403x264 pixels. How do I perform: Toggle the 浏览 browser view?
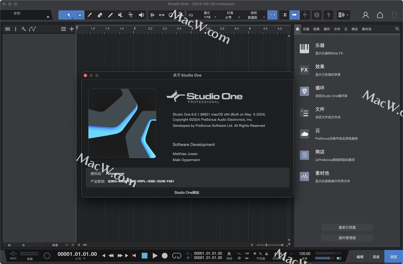tap(393, 257)
